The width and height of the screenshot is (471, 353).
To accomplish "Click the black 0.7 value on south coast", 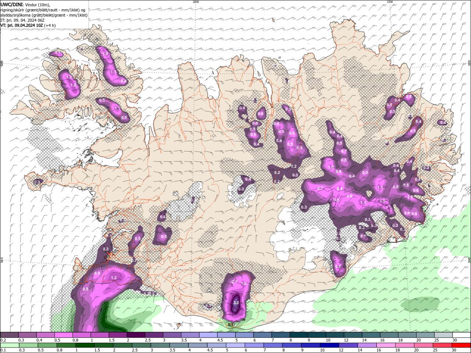I will (231, 325).
